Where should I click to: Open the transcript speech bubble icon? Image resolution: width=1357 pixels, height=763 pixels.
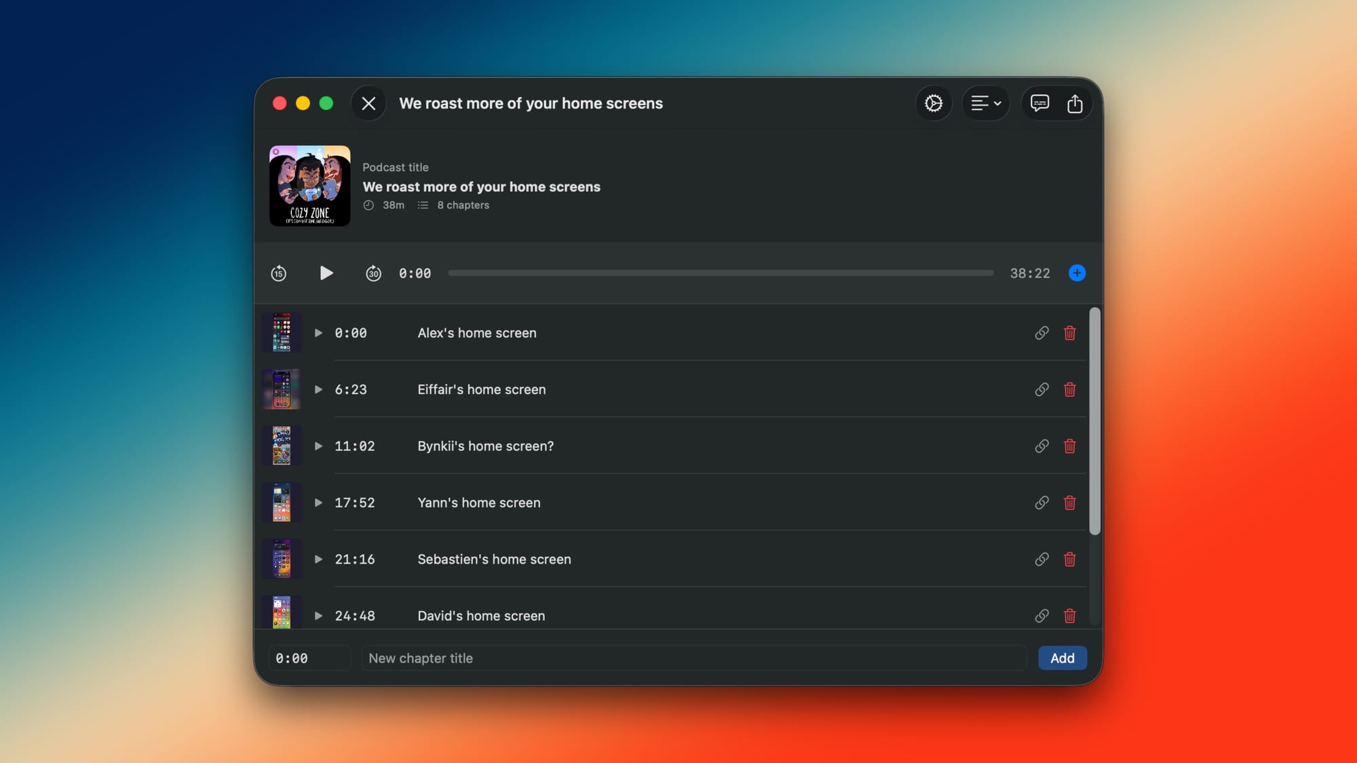pos(1039,103)
